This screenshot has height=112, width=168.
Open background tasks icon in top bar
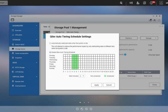click(138, 3)
